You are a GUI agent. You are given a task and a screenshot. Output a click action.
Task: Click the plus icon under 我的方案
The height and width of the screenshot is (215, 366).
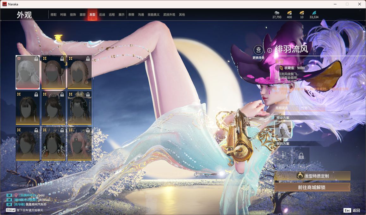(283, 156)
